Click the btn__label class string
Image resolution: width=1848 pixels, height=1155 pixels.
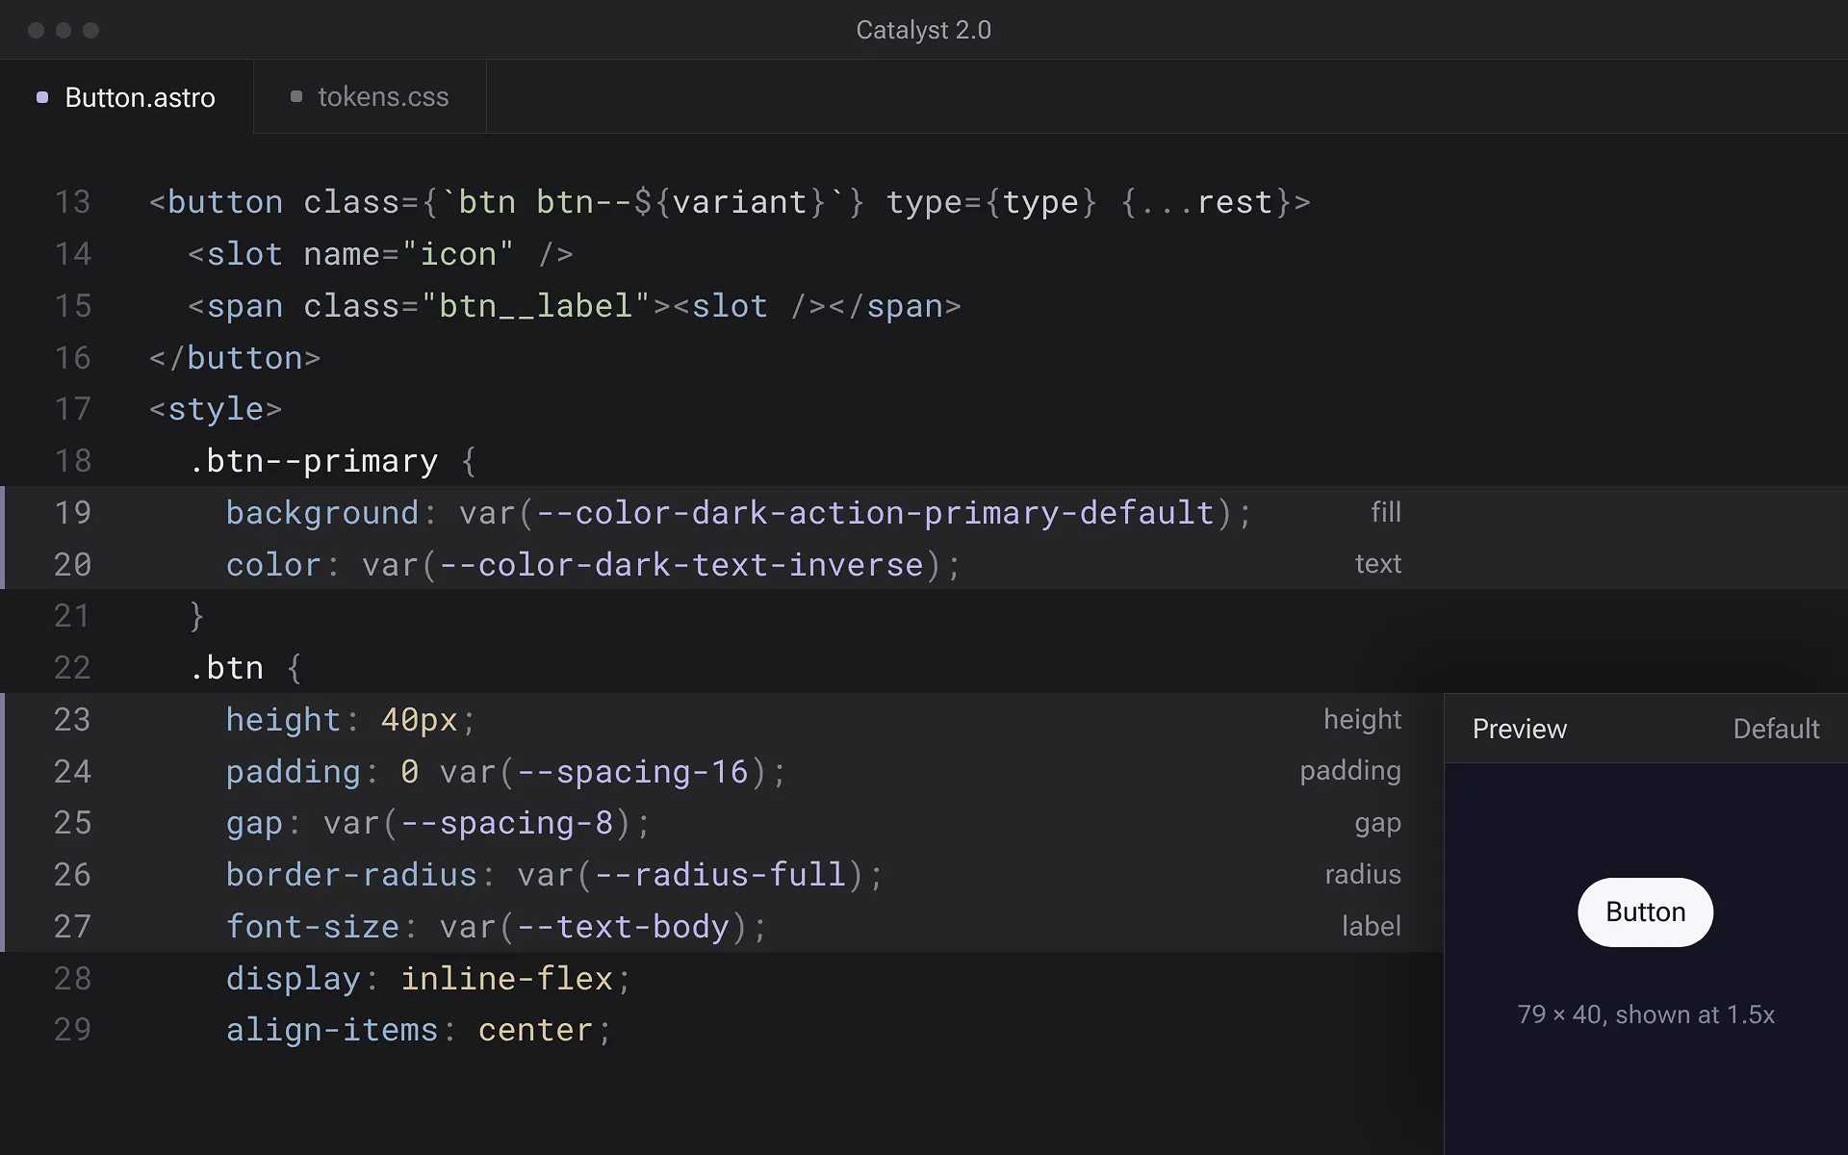tap(535, 306)
